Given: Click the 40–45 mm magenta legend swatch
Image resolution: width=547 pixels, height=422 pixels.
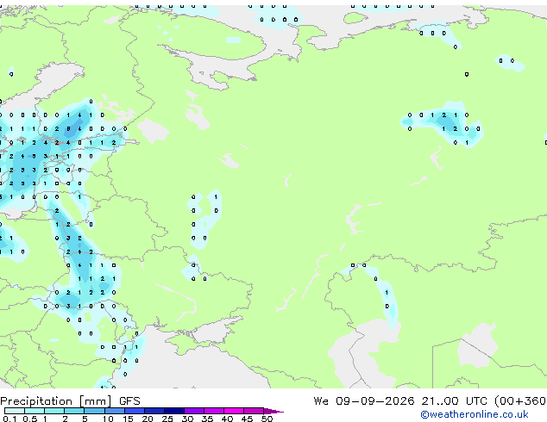Looking at the screenshot, I should 234,411.
